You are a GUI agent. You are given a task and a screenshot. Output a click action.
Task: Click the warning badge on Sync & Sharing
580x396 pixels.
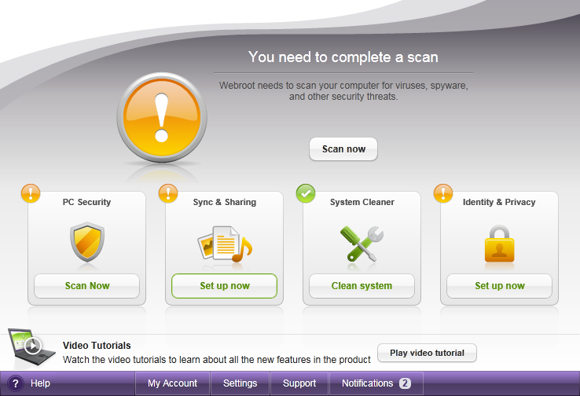click(x=168, y=193)
